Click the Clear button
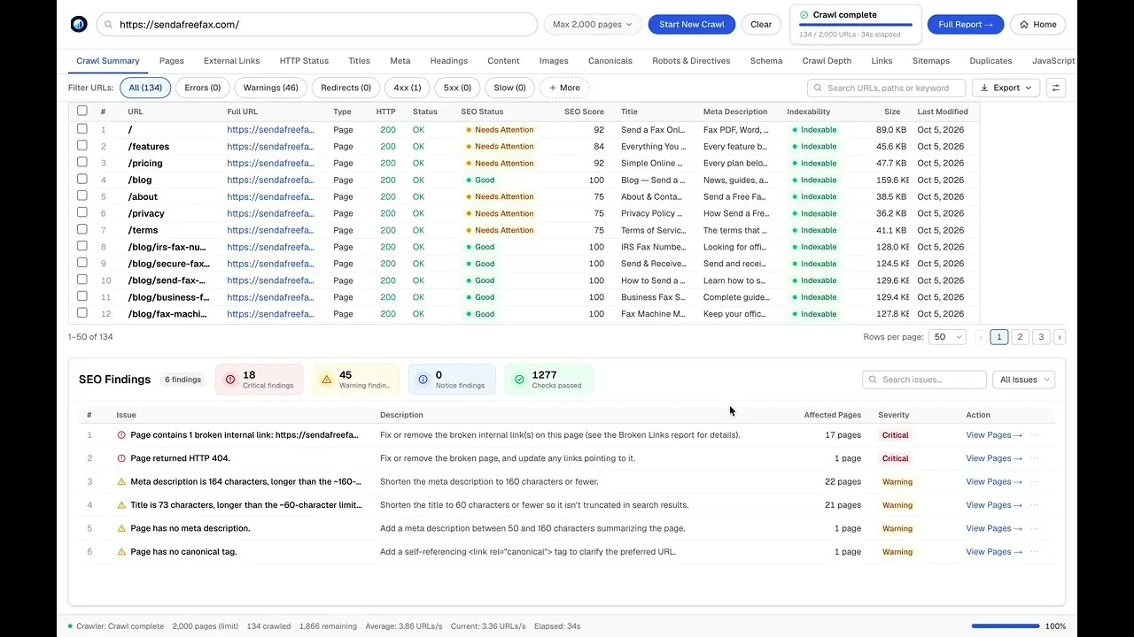This screenshot has height=637, width=1134. 761,25
